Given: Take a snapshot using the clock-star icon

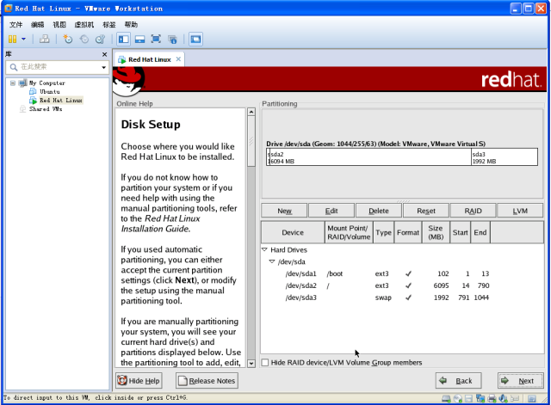Looking at the screenshot, I should [67, 39].
